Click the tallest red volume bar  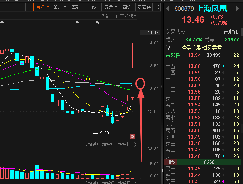click(x=132, y=164)
